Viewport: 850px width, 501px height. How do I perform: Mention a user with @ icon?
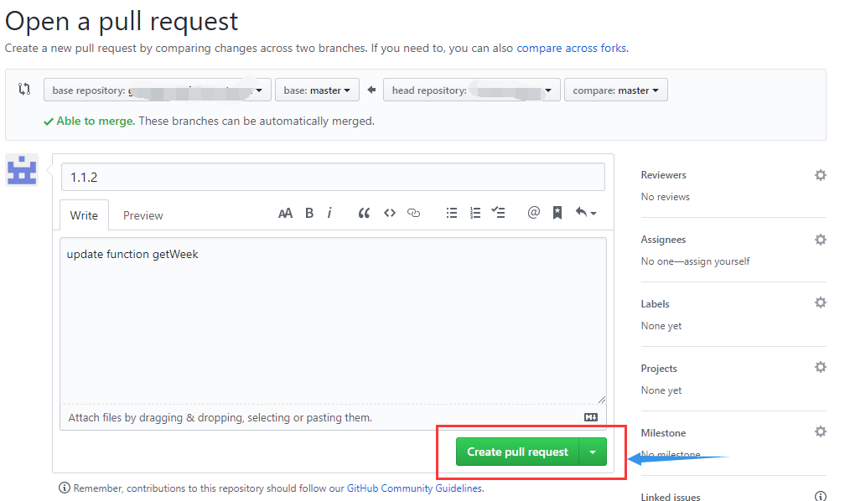[x=533, y=213]
